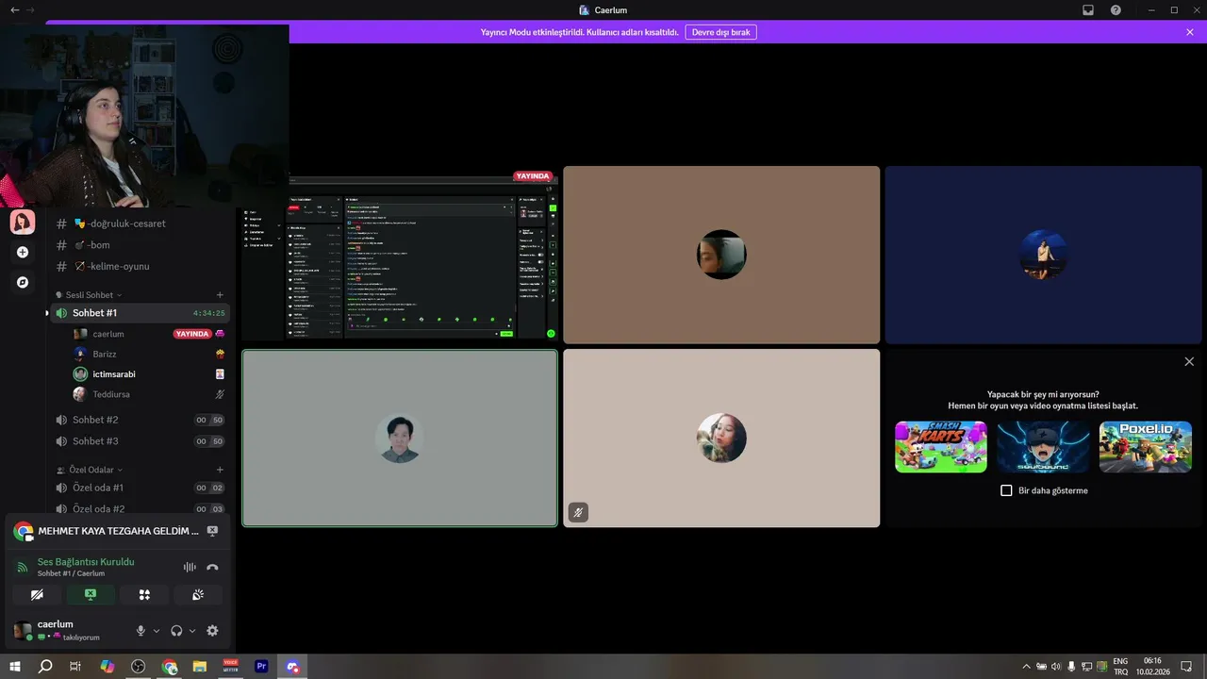
Task: Join the Sohbet #2 voice channel
Action: tap(140, 420)
